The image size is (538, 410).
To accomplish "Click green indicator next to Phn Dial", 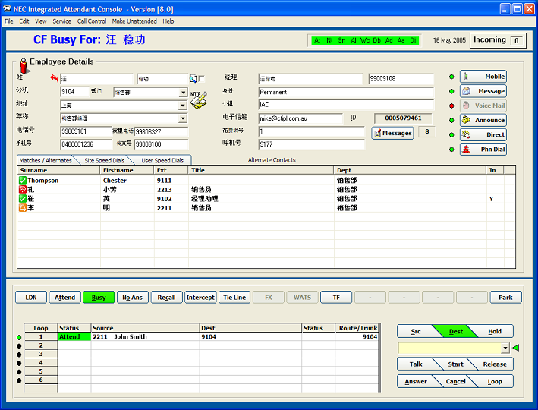I will point(451,150).
